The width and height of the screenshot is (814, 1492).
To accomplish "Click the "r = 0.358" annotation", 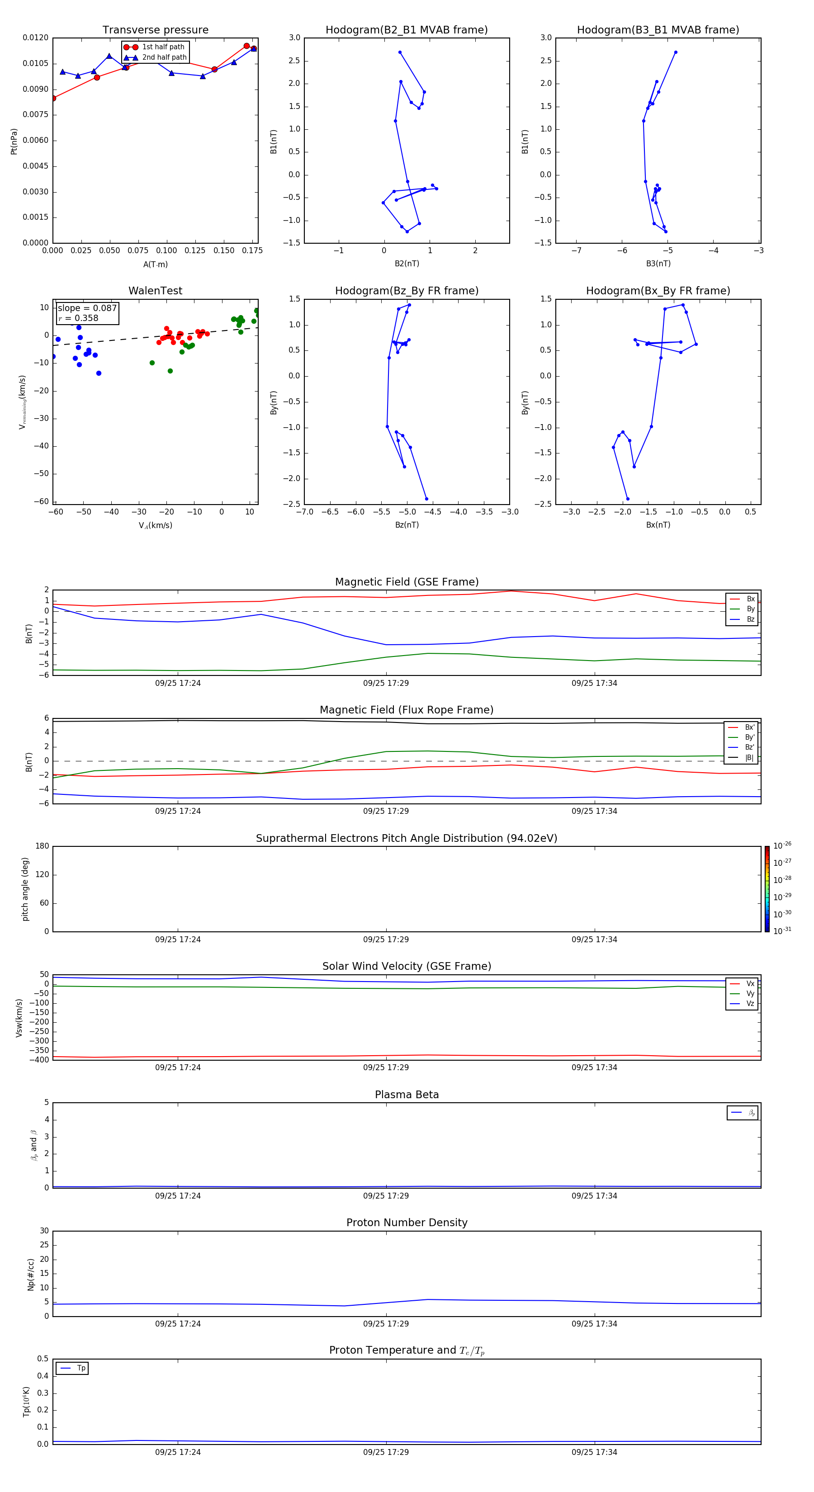I will [78, 318].
